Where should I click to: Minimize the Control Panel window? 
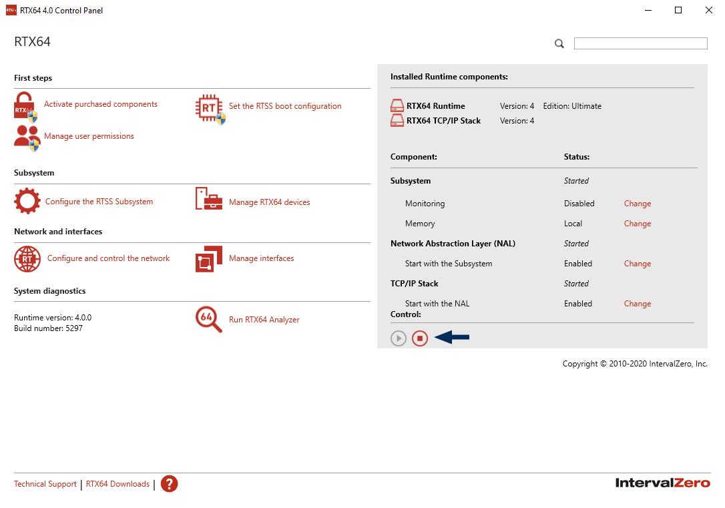(648, 10)
